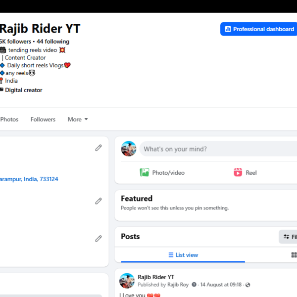Choose the Photo/video option label
This screenshot has width=297, height=297.
168,173
